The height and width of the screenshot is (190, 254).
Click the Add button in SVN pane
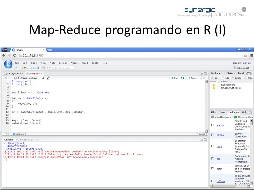point(225,78)
